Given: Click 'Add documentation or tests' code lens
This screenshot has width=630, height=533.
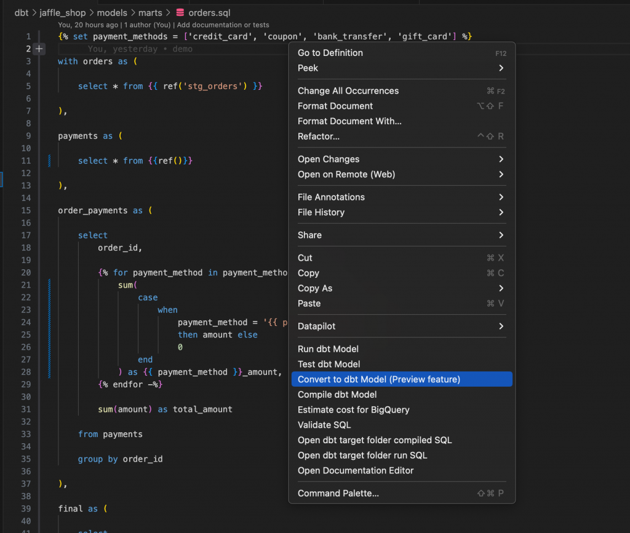Looking at the screenshot, I should click(x=223, y=25).
